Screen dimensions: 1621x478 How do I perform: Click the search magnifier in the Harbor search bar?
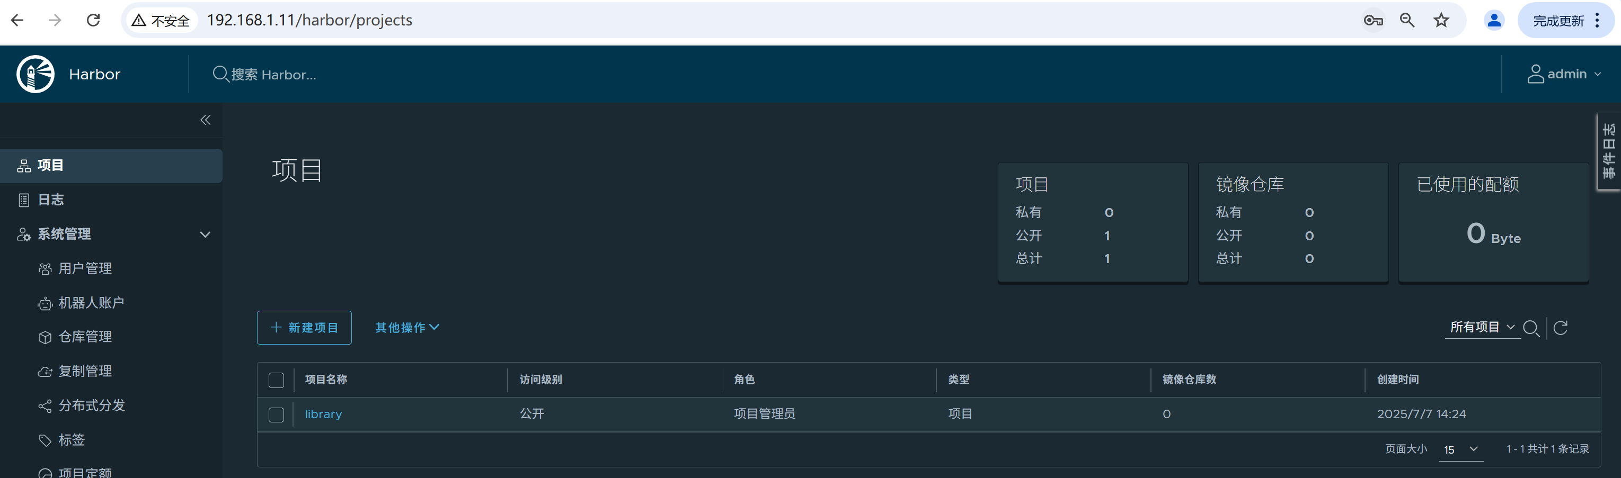[x=220, y=74]
